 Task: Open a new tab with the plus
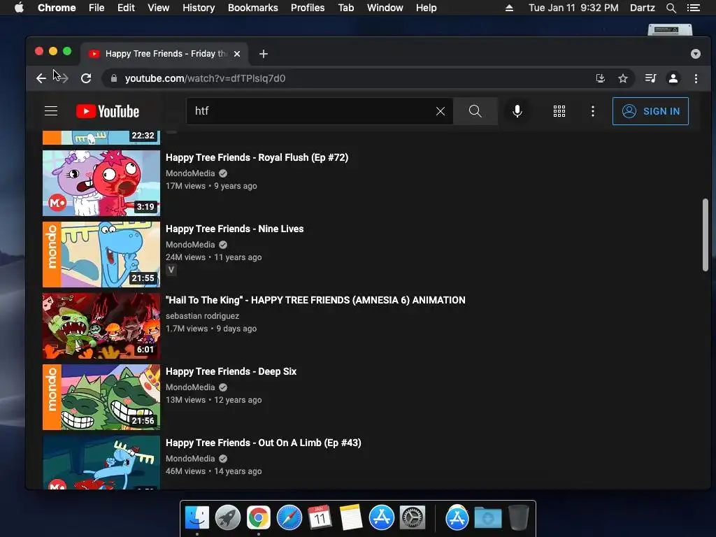264,54
